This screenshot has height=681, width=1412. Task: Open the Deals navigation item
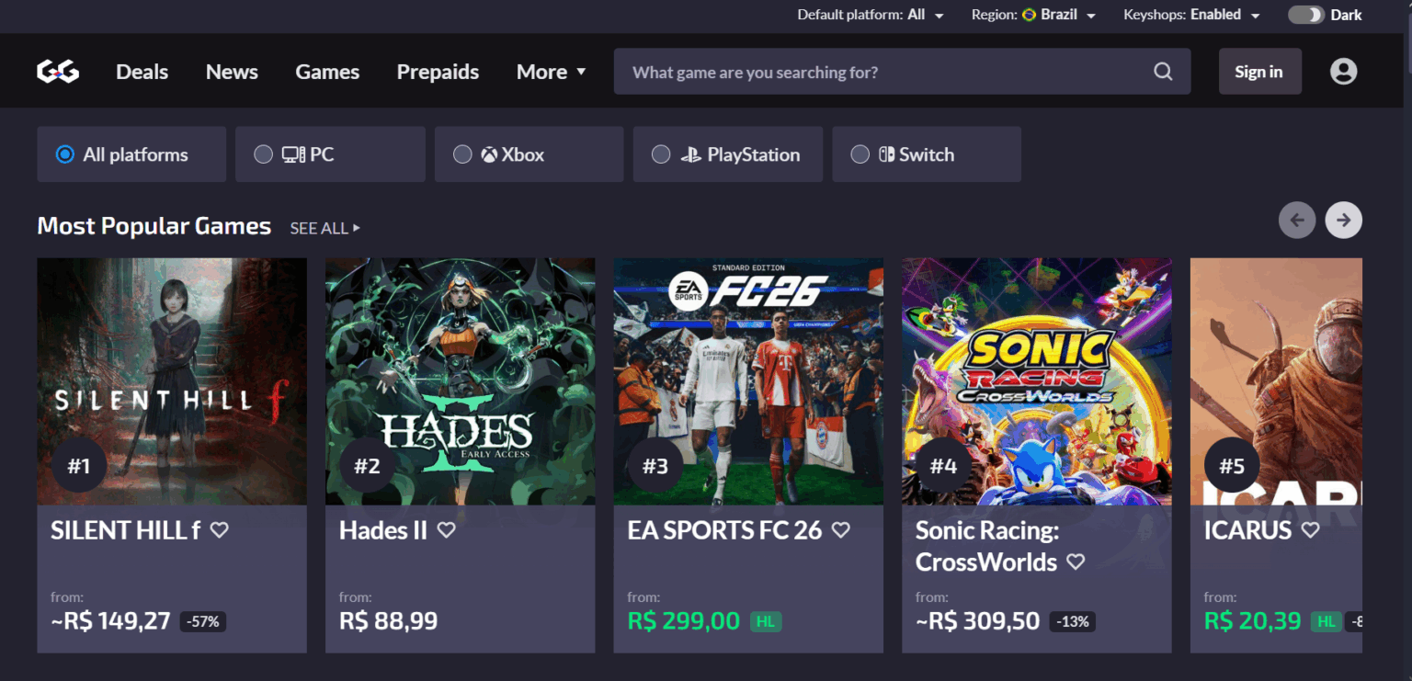click(x=142, y=72)
